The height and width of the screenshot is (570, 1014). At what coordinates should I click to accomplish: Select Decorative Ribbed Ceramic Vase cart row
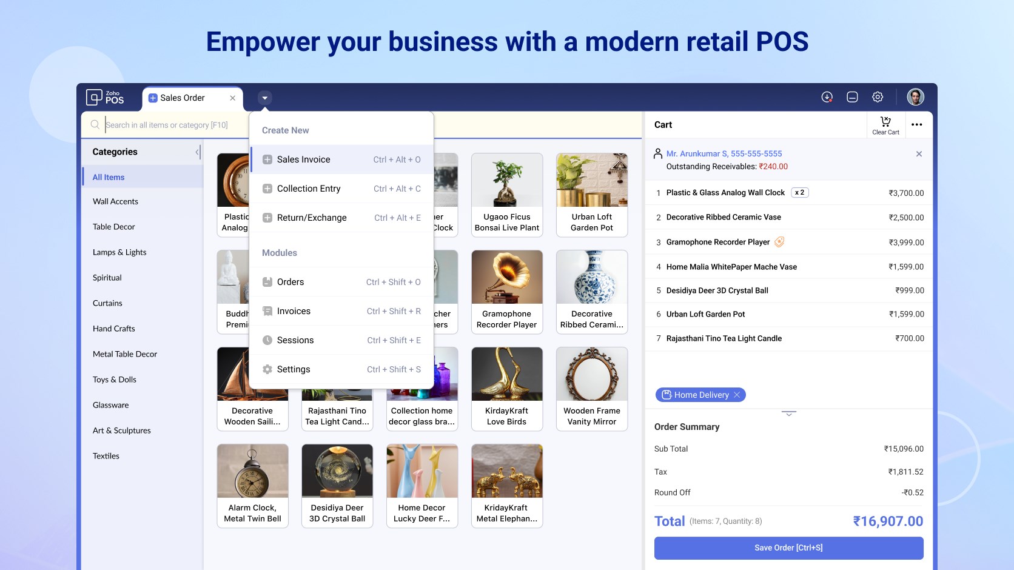[x=788, y=217]
